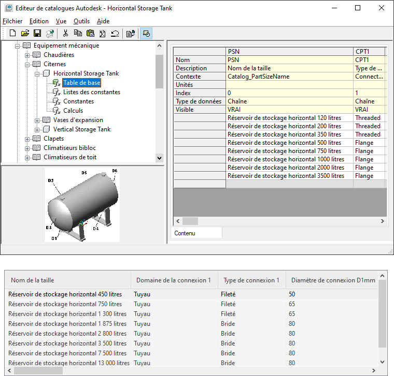Expand the Vertical Storage Tank node
This screenshot has height=376, width=394.
[x=37, y=129]
